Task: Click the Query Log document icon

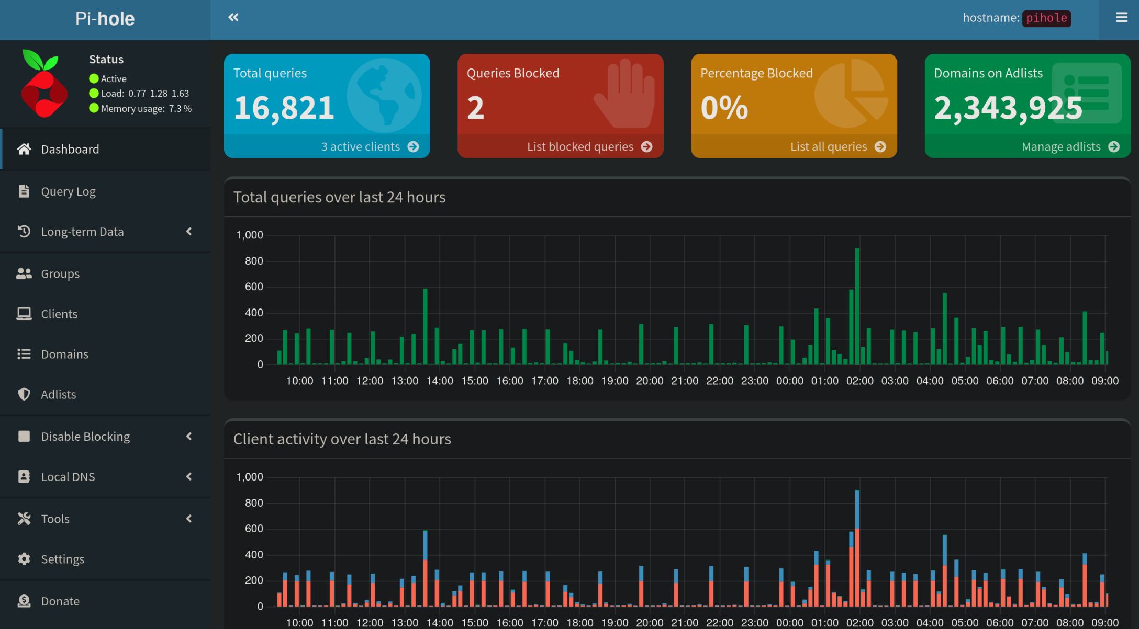Action: [x=24, y=191]
